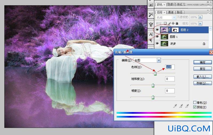Image resolution: width=213 pixels, height=135 pixels.
Task: Select the 图层 1 layer name
Action: [174, 37]
